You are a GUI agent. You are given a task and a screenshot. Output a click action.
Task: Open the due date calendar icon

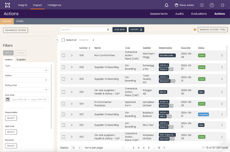click(8, 99)
